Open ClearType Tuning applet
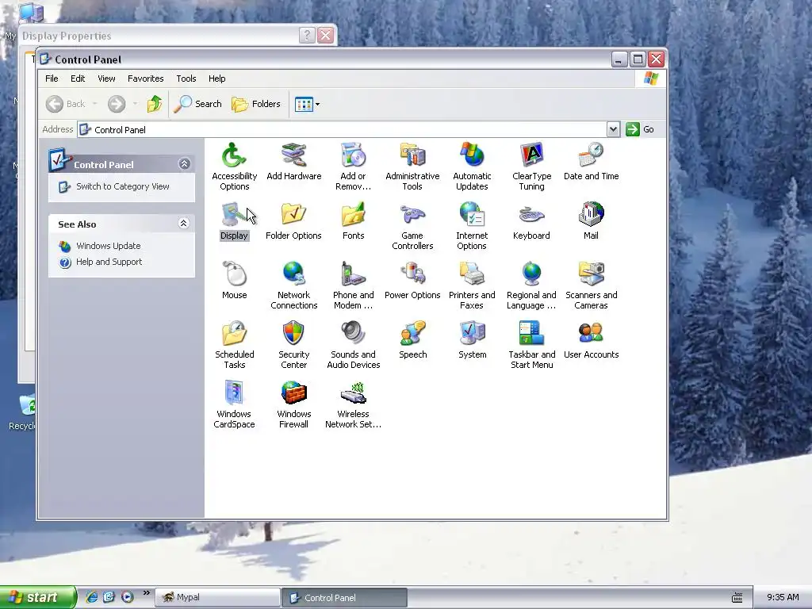812x609 pixels. click(531, 155)
